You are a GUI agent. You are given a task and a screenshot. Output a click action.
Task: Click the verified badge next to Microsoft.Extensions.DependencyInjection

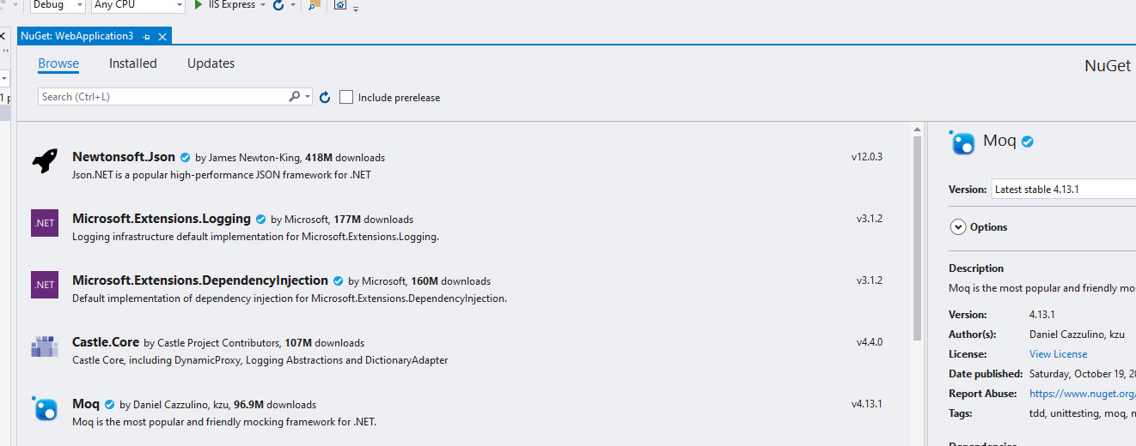click(x=338, y=281)
